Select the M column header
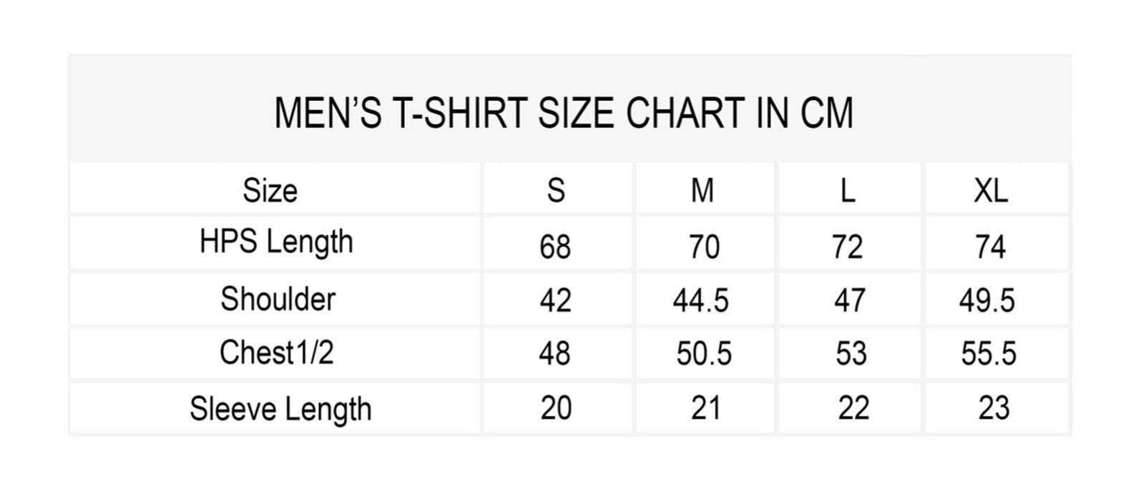Viewport: 1141px width, 491px height. pyautogui.click(x=702, y=191)
